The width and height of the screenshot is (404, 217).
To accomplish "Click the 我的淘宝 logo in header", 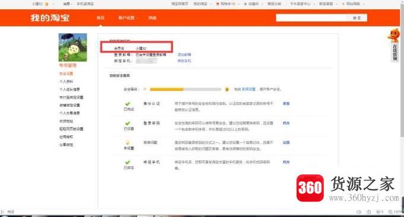I will click(50, 18).
